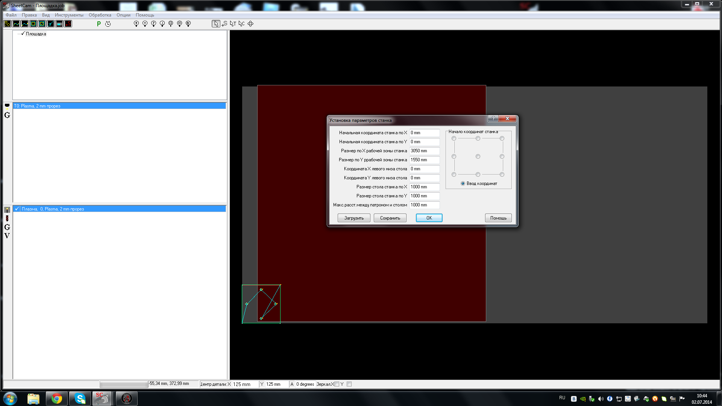Screen dimensions: 722x406
Task: Click the zoom to part P magnifier
Action: coord(153,24)
